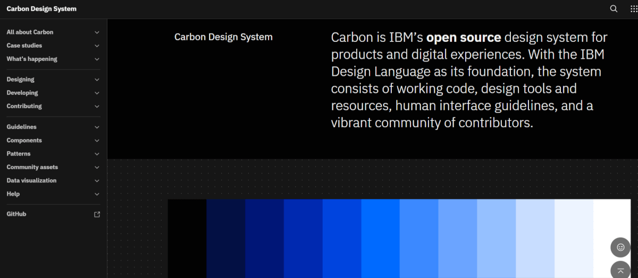Expand the Developing chevron
The height and width of the screenshot is (278, 638).
click(97, 93)
